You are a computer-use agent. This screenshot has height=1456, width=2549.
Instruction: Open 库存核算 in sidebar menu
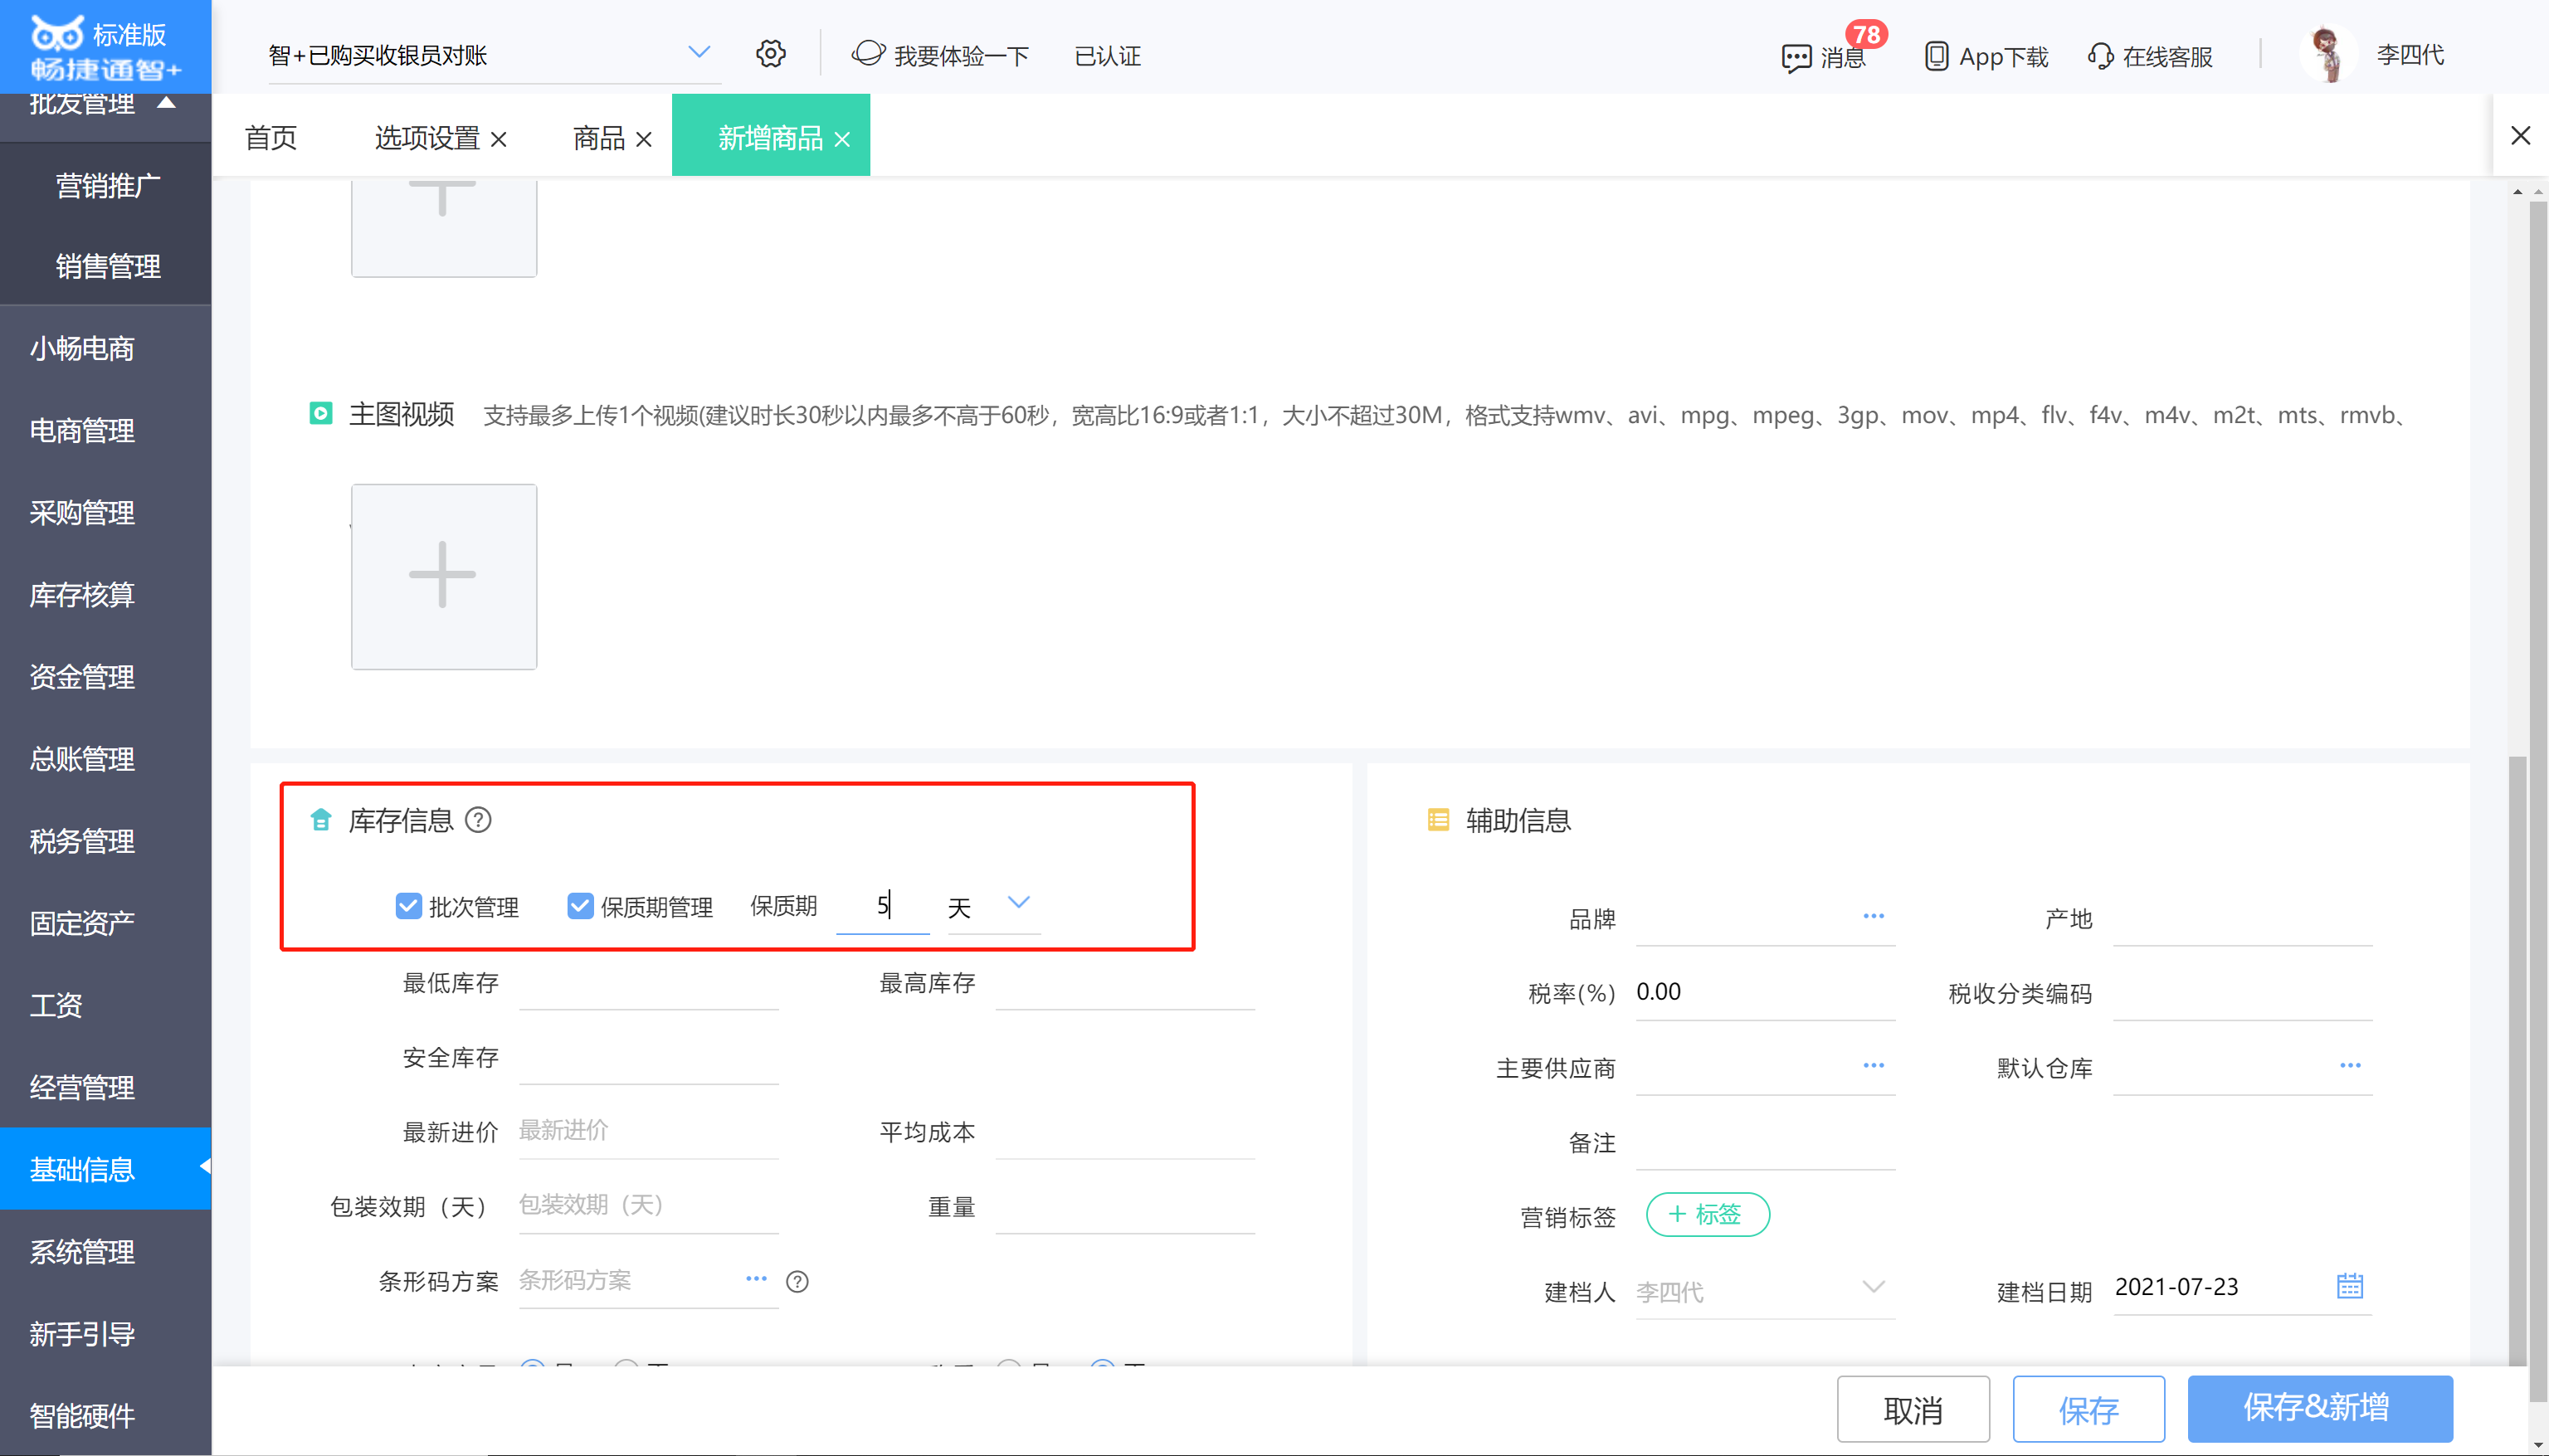(82, 595)
